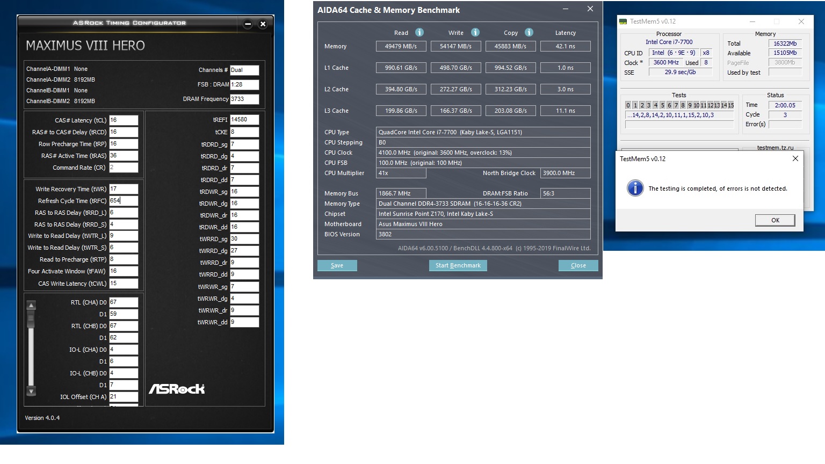Focus the Row Precharge Time (tRP) field

pos(124,144)
